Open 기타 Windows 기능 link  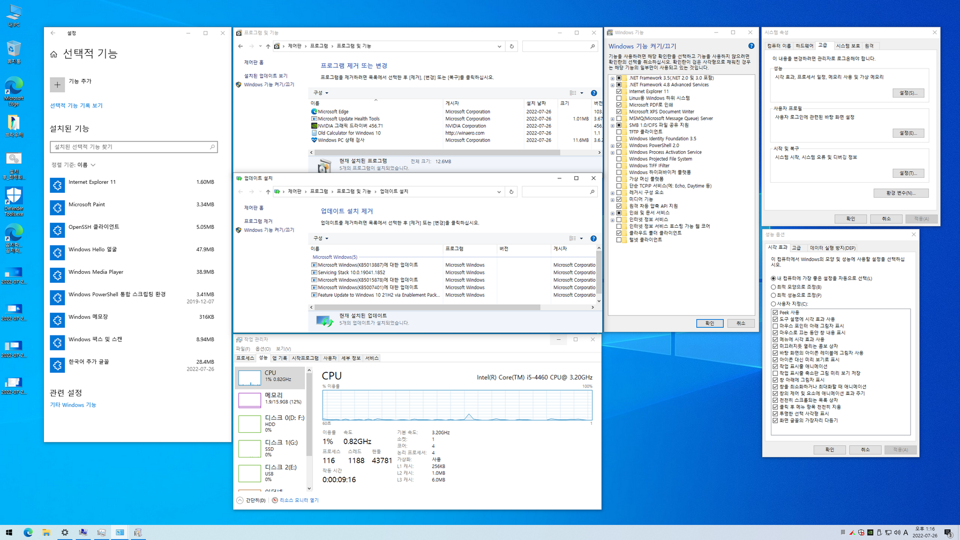click(x=73, y=405)
